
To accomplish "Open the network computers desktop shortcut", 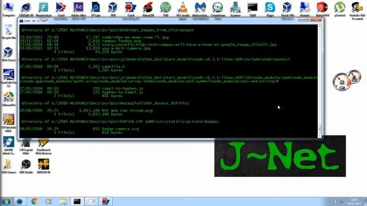I will point(235,9).
